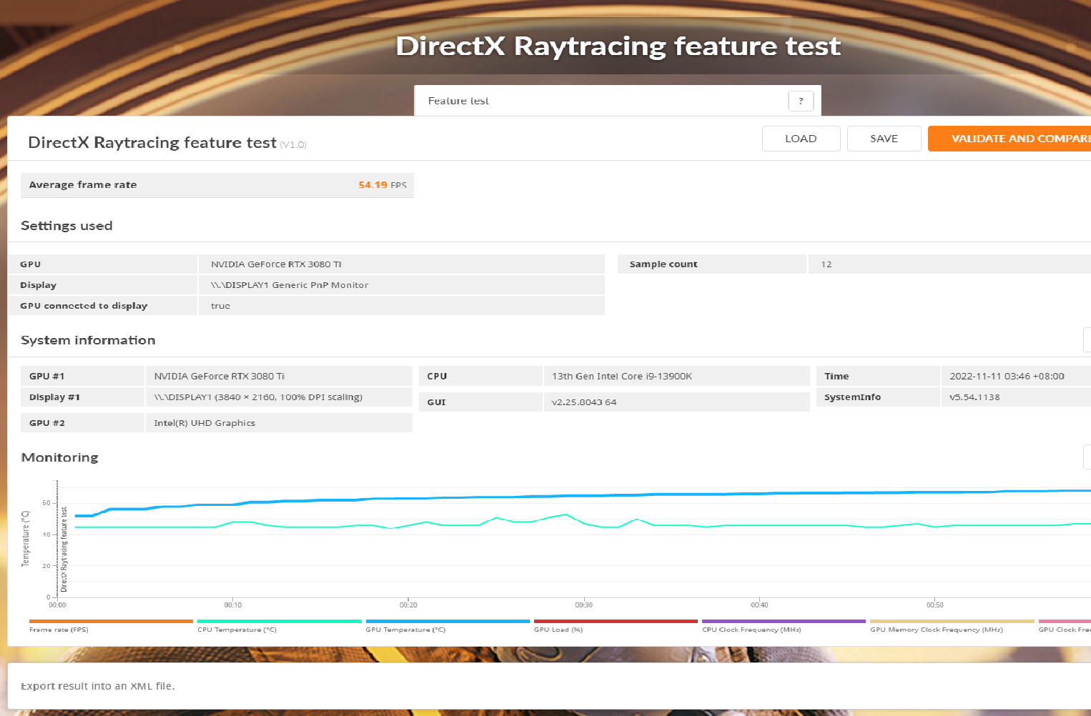Click the NVIDIA GeForce RTX 3080 Ti settings value
The width and height of the screenshot is (1091, 716).
pyautogui.click(x=276, y=264)
